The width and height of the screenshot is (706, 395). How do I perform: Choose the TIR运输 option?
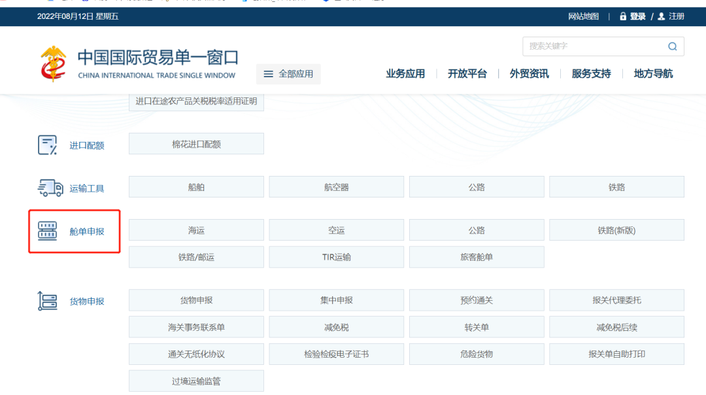coord(336,257)
